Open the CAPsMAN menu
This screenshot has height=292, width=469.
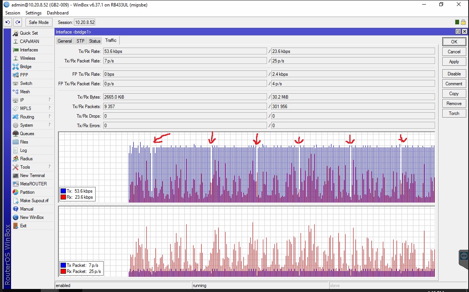[x=29, y=41]
